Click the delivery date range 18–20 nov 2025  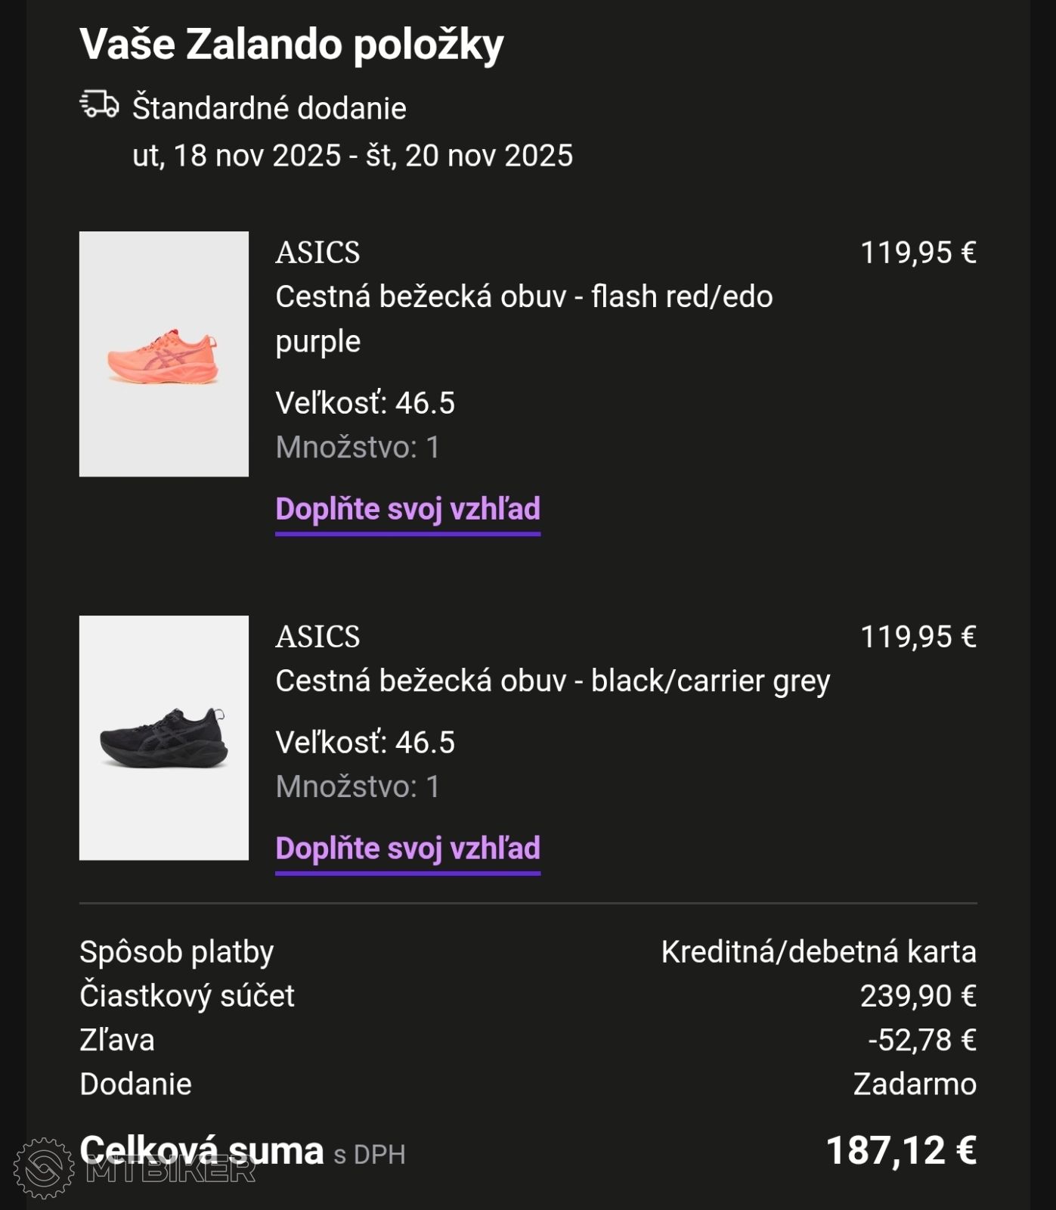[x=352, y=156]
